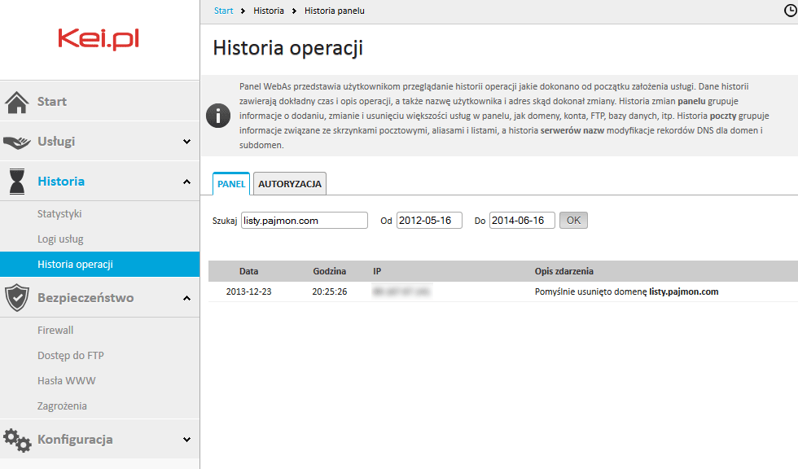Expand the Konfiguracja menu chevron
Screen dimensions: 798x469
pos(186,440)
